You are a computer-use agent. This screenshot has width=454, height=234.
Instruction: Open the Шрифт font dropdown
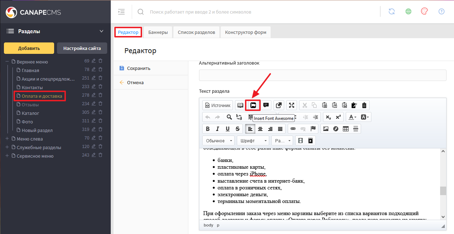click(252, 141)
